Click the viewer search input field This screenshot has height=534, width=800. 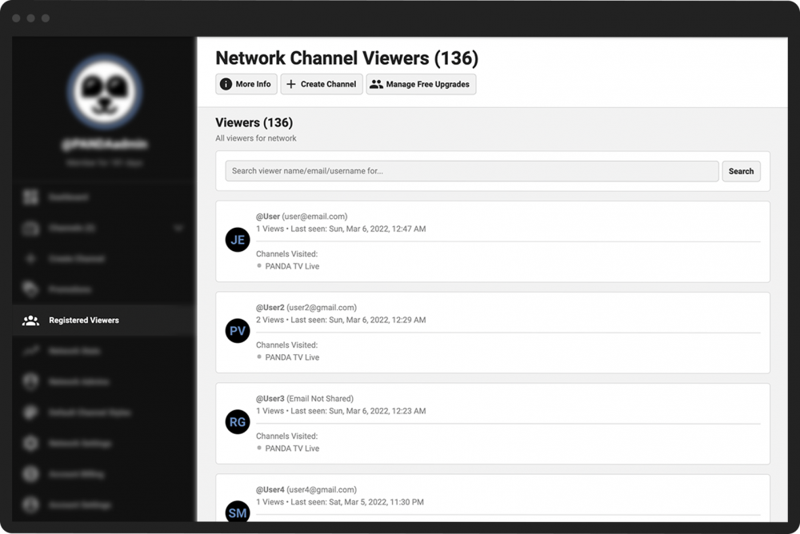(x=472, y=171)
